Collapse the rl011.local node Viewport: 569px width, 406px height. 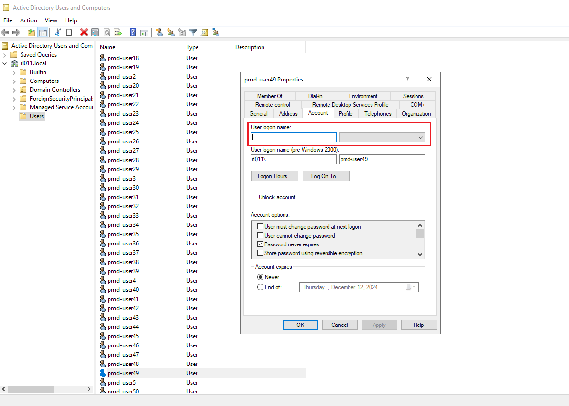5,64
